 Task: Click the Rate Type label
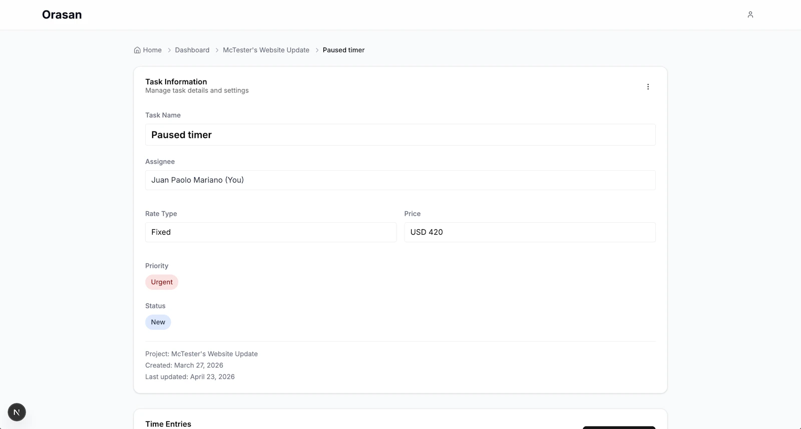161,214
